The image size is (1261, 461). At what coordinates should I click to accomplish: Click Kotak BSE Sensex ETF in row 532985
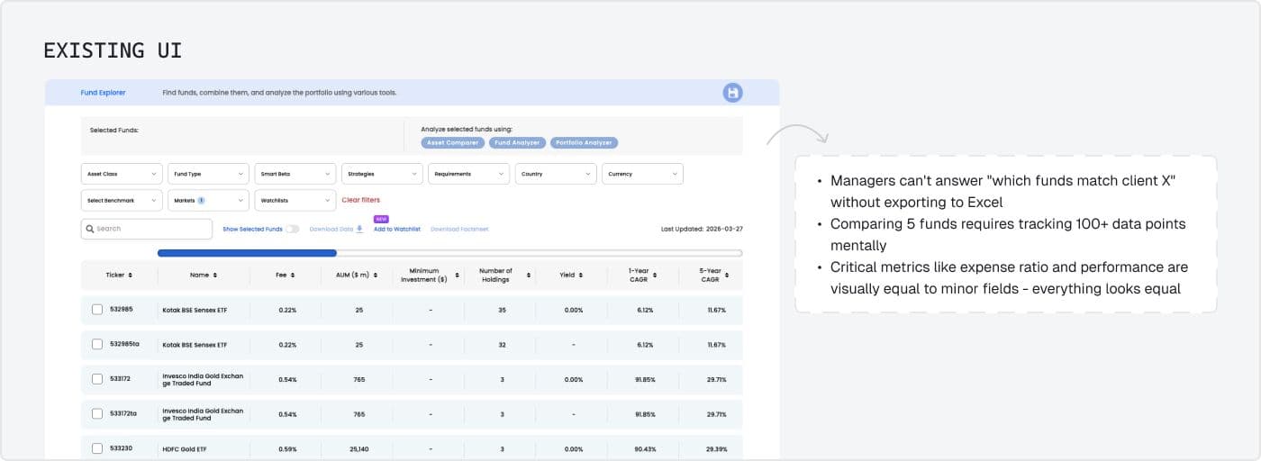[x=195, y=310]
